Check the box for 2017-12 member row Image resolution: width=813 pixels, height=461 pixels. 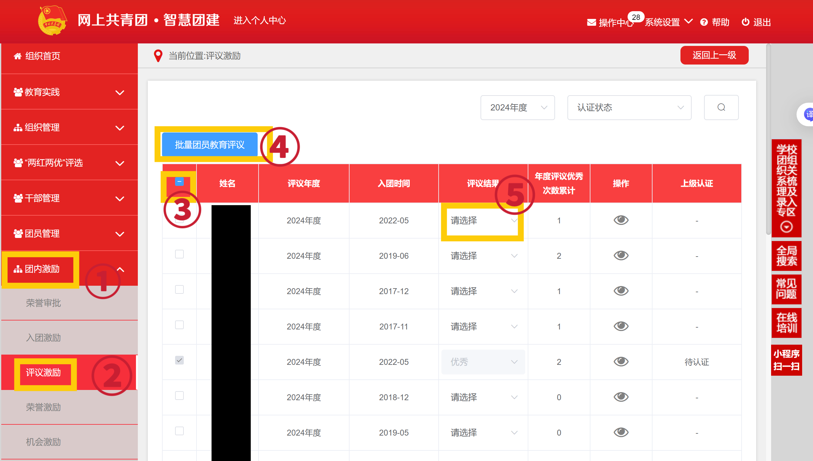179,289
